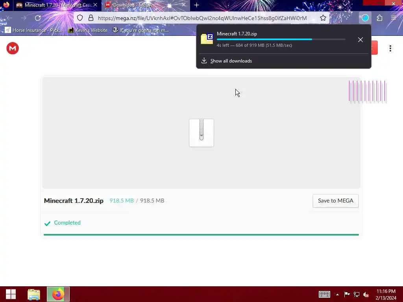403x302 pixels.
Task: Click the green completed progress bar
Action: tap(201, 235)
